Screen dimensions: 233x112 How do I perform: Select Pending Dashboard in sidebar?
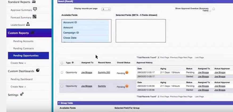point(22,79)
